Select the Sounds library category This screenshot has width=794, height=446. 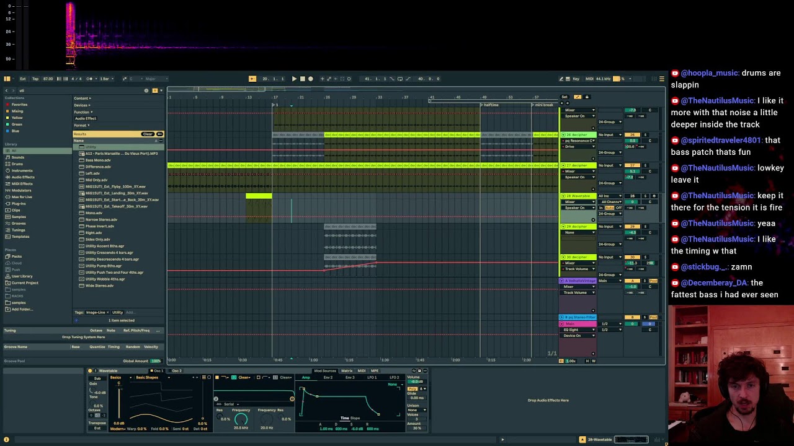click(18, 157)
